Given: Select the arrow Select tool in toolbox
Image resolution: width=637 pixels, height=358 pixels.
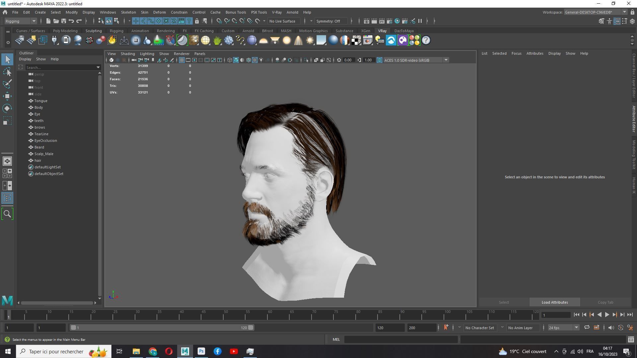Looking at the screenshot, I should (x=7, y=60).
